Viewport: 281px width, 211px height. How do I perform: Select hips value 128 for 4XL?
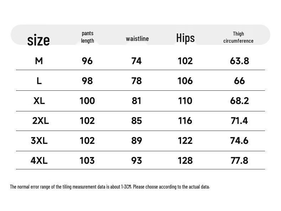click(x=185, y=160)
